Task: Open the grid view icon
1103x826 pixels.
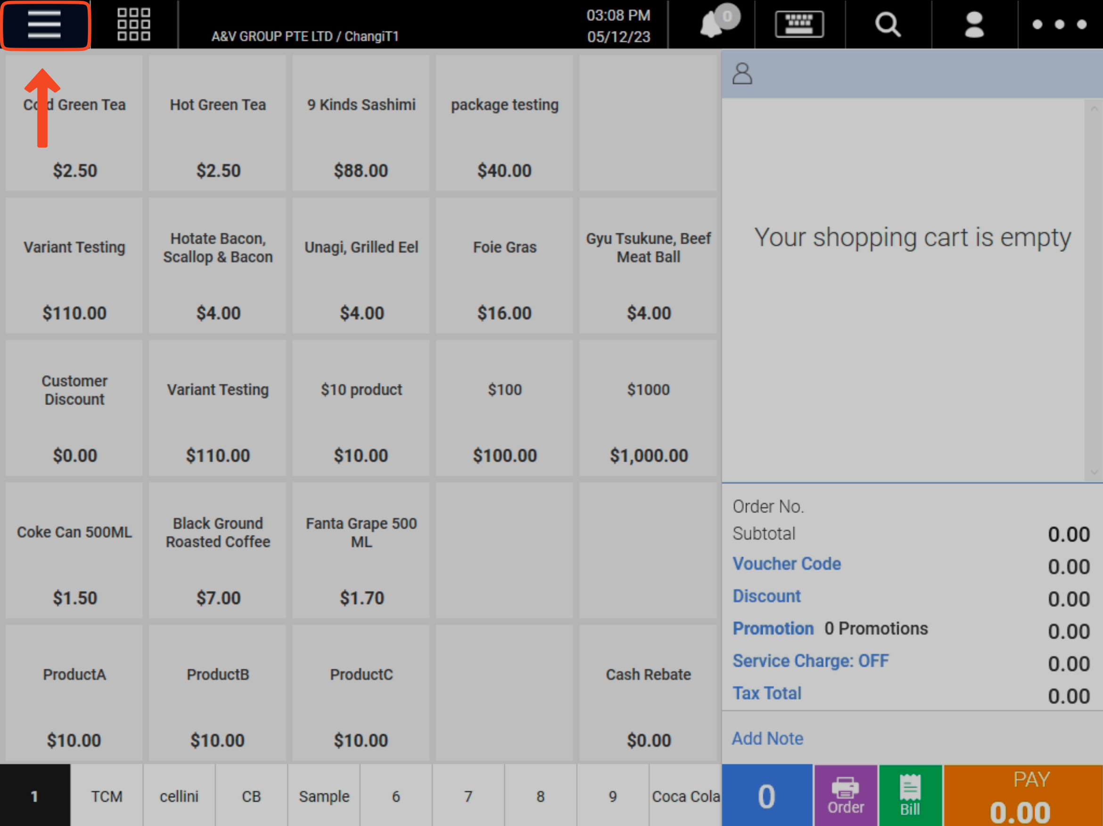Action: coord(133,25)
